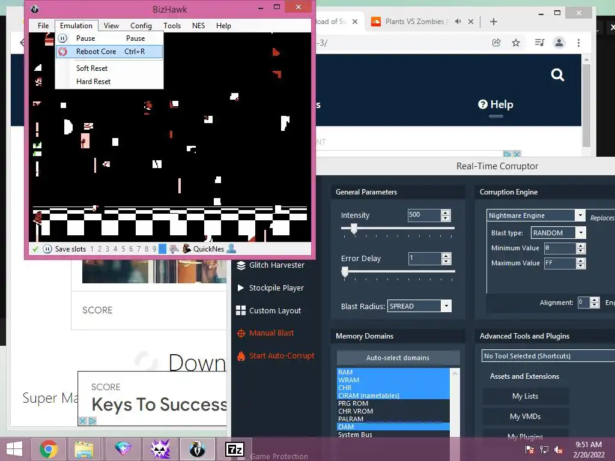Click the pause indicator in BizHawk status bar

[47, 249]
